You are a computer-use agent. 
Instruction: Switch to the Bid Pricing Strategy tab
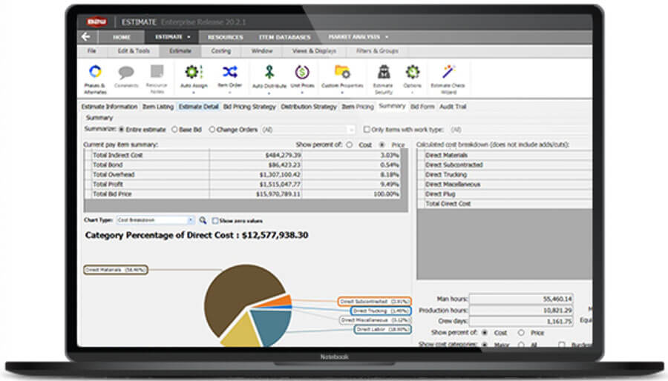click(x=249, y=107)
